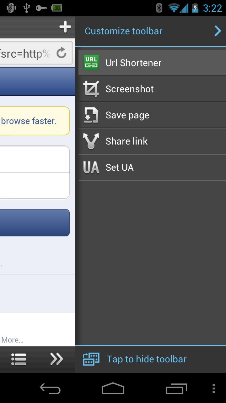Image resolution: width=226 pixels, height=403 pixels.
Task: Open the bookmarks list icon in bottom bar
Action: [x=18, y=359]
